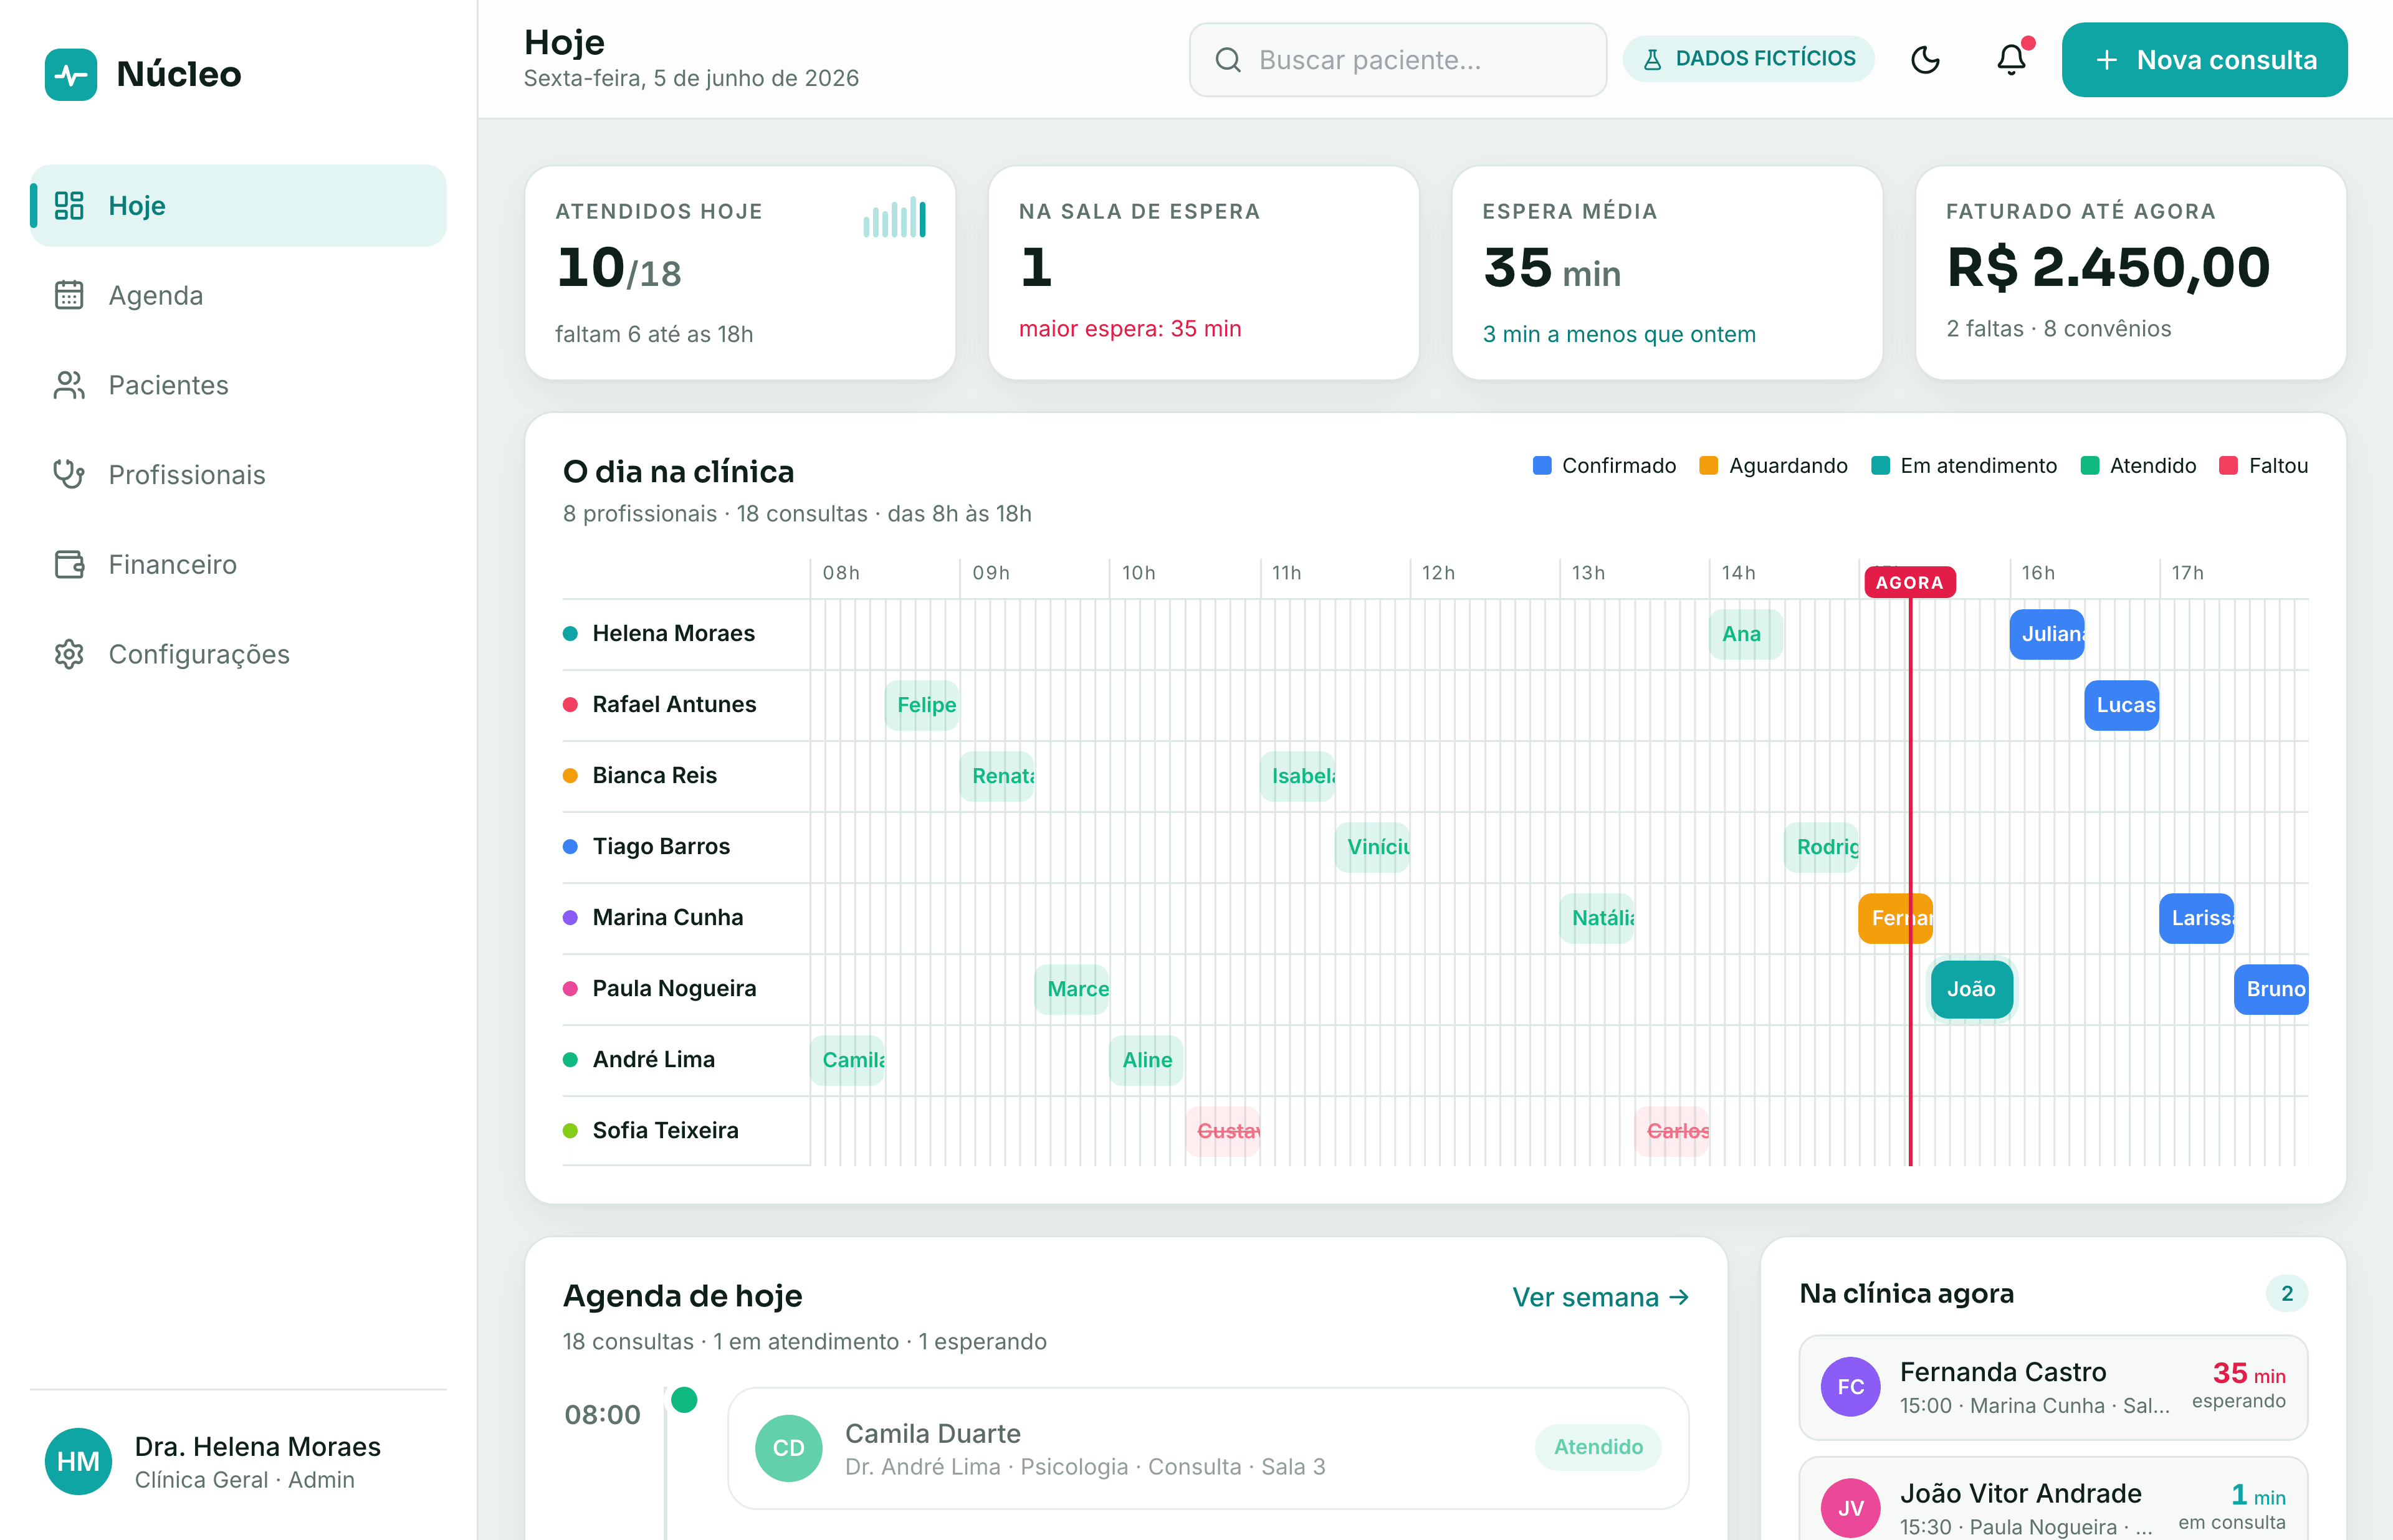Open the Financeiro wallet icon
Screen dimensions: 2393x1540
(x=69, y=564)
